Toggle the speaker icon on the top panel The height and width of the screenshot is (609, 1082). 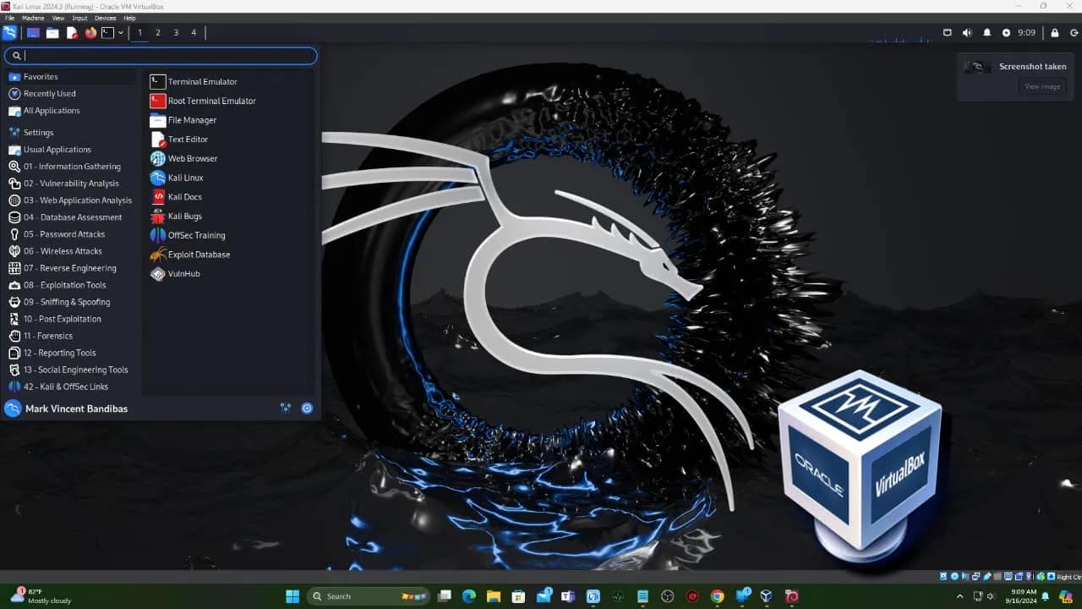967,33
